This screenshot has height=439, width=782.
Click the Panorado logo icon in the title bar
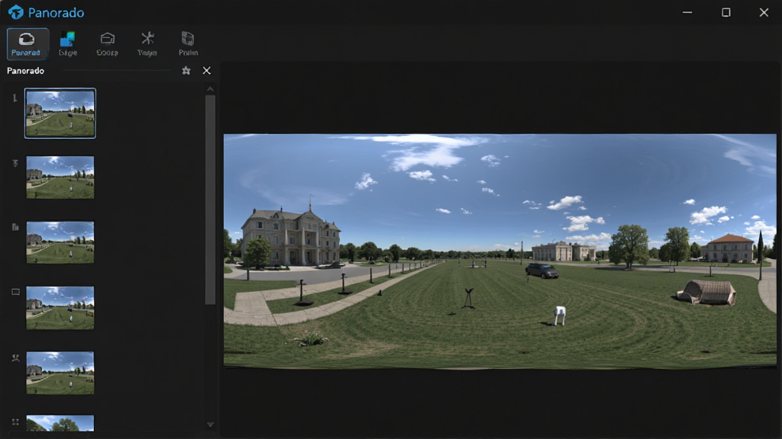[16, 12]
